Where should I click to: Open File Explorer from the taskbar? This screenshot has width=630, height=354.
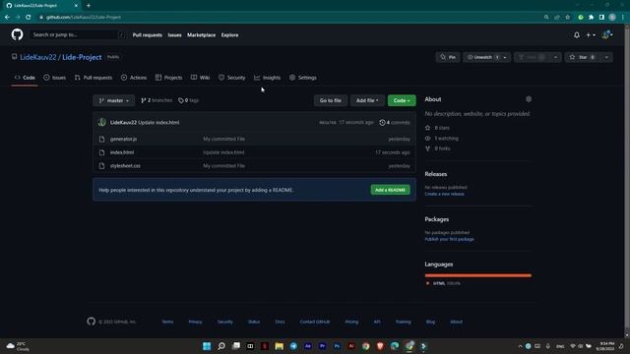pos(279,346)
